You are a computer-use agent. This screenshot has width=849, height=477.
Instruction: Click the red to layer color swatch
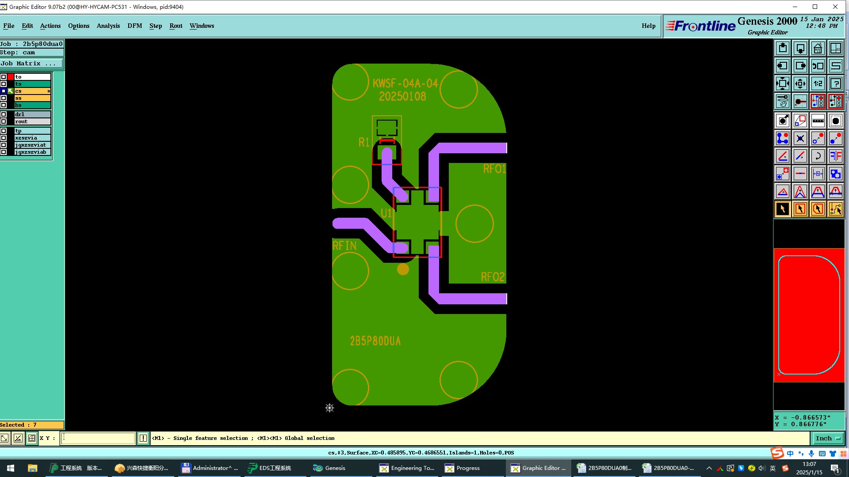pyautogui.click(x=11, y=77)
